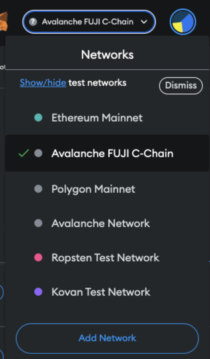Select Ethereum Mainnet network
The height and width of the screenshot is (359, 210).
tap(107, 118)
